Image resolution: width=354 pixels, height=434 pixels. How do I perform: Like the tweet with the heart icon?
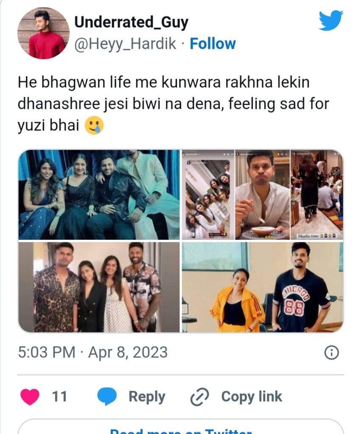tap(30, 397)
